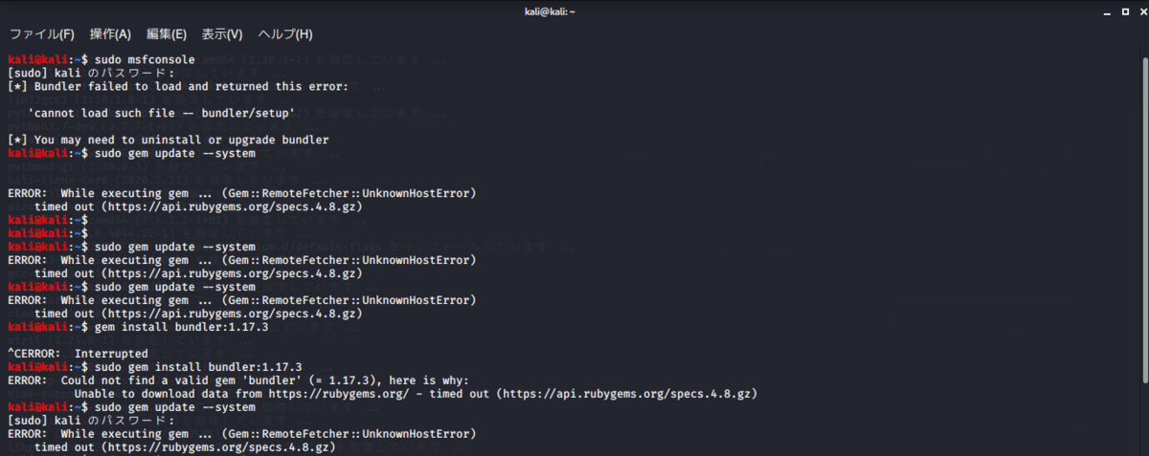Click the 'gem install bundler:1.17.3' line without sudo
The image size is (1149, 456).
137,327
